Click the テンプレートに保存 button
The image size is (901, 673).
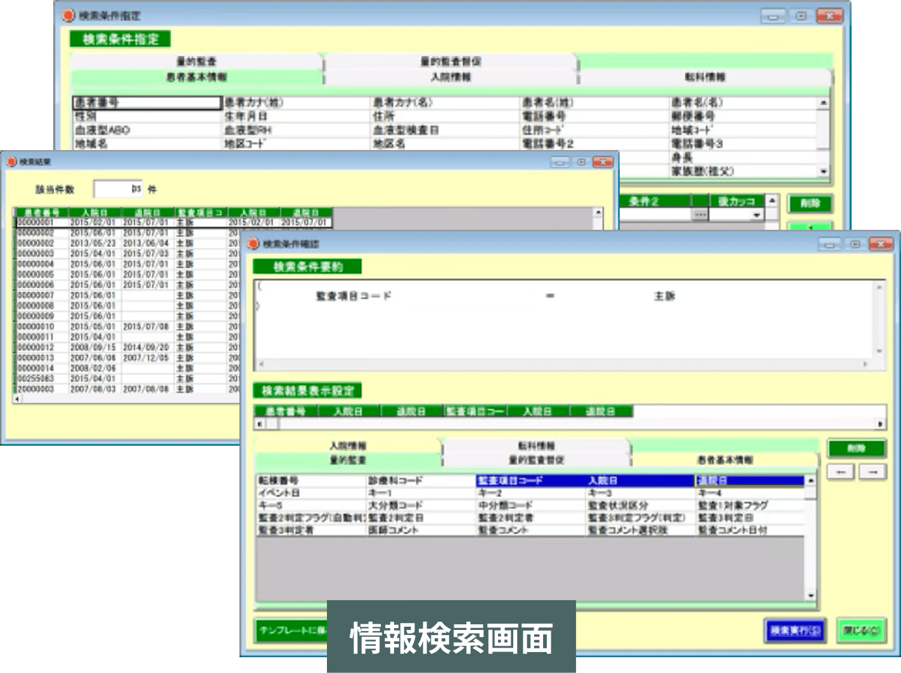[x=291, y=631]
